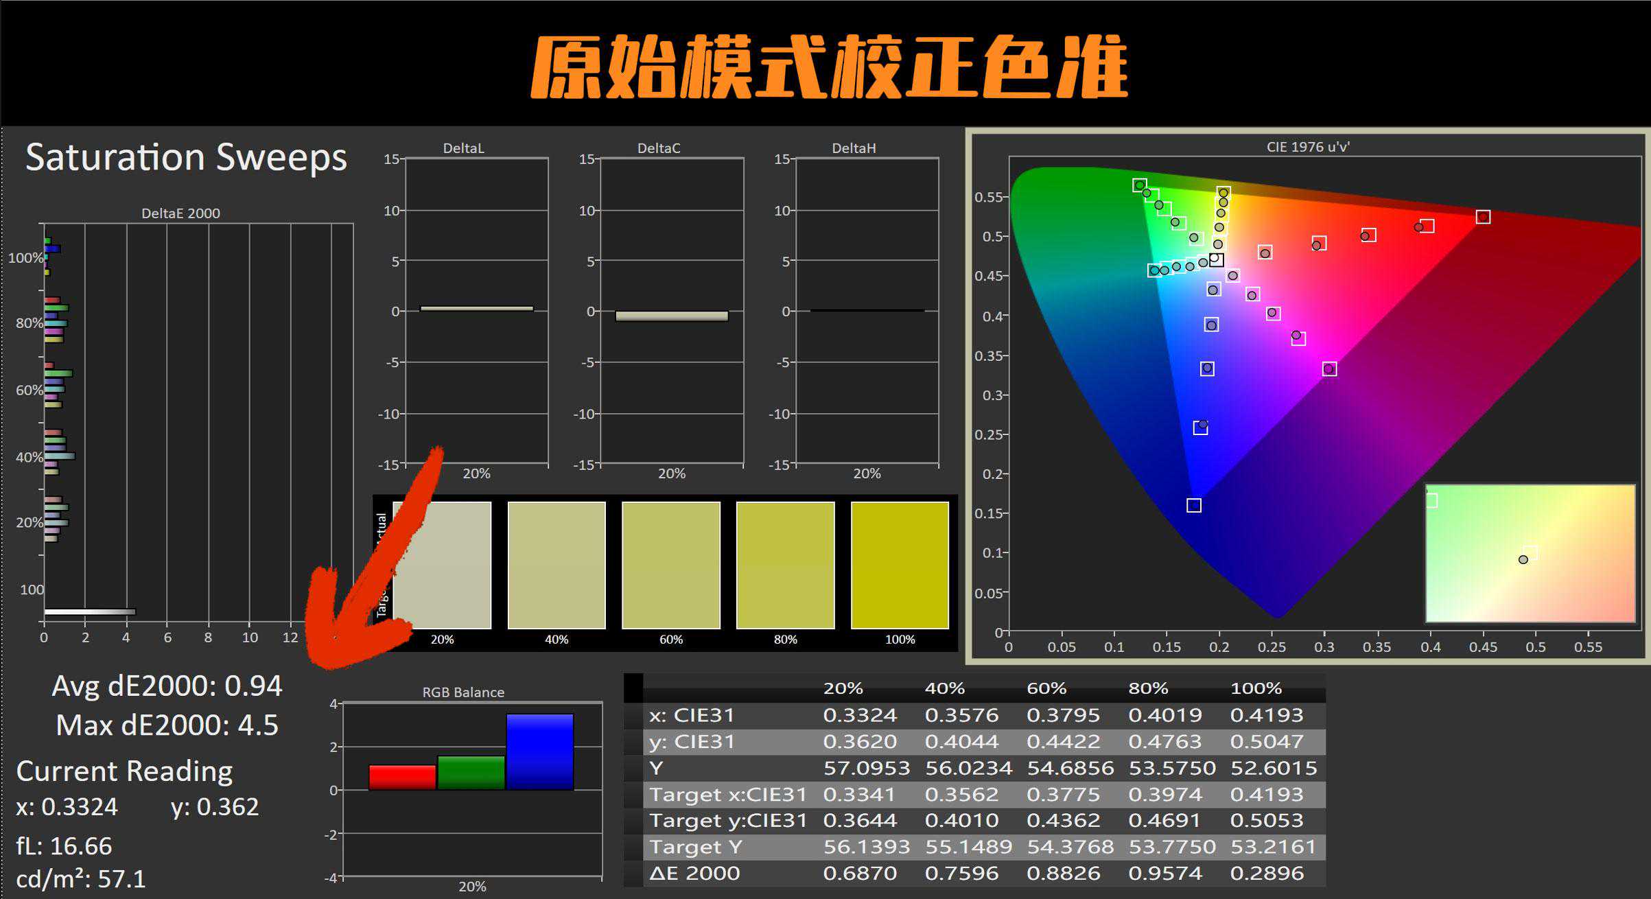1651x899 pixels.
Task: Click the green bar in RGB Balance
Action: (x=471, y=773)
